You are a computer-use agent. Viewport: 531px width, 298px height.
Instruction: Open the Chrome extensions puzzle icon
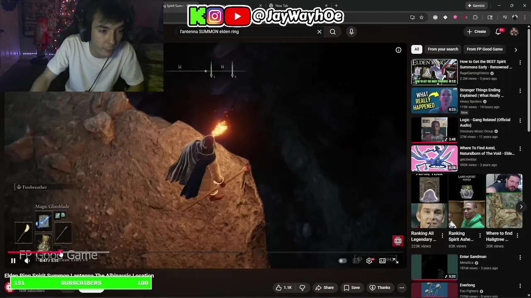coord(475,17)
